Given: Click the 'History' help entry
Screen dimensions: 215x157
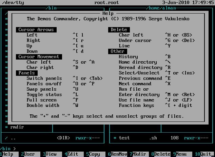Looking at the screenshot, I should [x=128, y=57].
